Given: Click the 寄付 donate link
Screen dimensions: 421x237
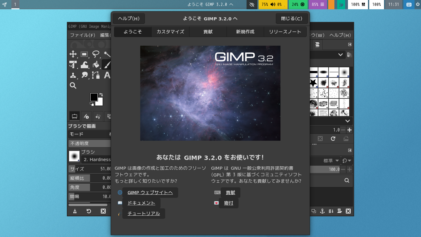Looking at the screenshot, I should (x=229, y=203).
